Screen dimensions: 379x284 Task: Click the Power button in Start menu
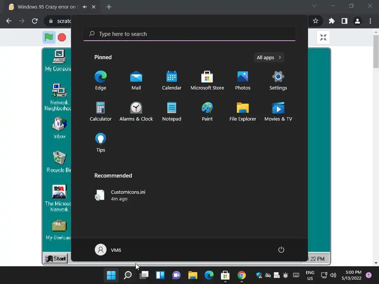tap(281, 250)
